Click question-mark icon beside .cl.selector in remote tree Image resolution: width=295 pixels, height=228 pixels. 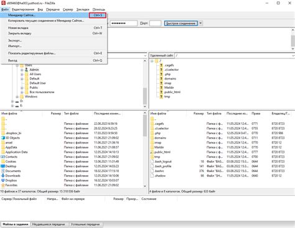[161, 70]
